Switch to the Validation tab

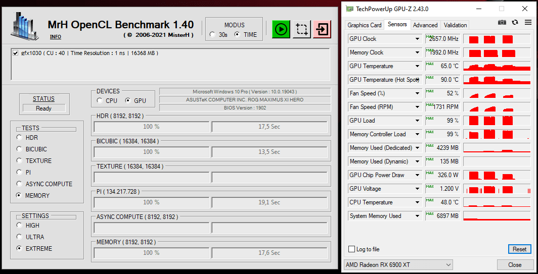[455, 25]
